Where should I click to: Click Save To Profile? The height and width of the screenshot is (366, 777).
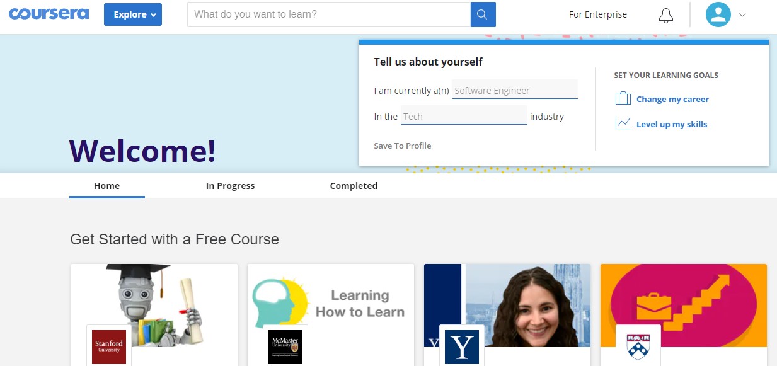[403, 146]
